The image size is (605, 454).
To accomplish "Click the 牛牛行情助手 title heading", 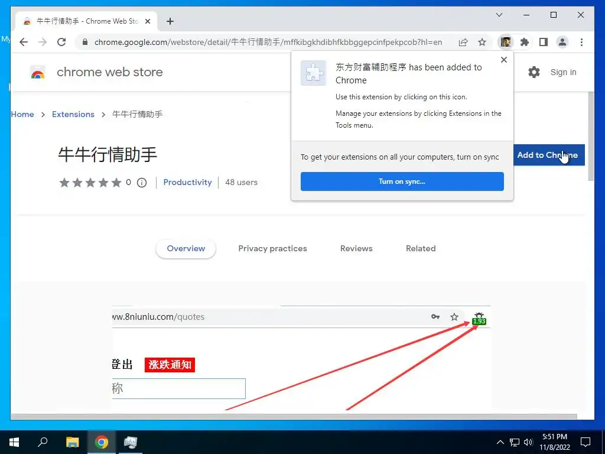I will [x=108, y=155].
